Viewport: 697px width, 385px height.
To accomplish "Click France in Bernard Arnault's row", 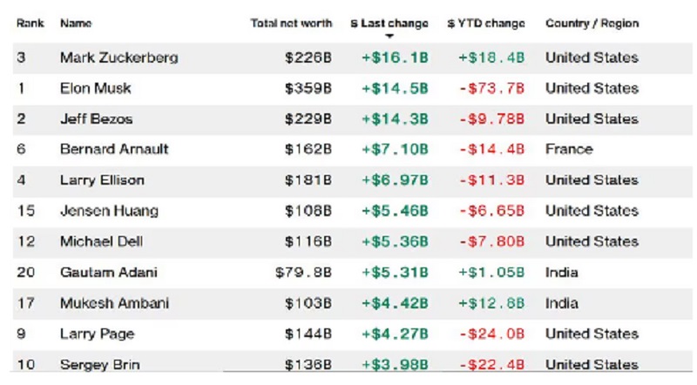I will (x=569, y=149).
